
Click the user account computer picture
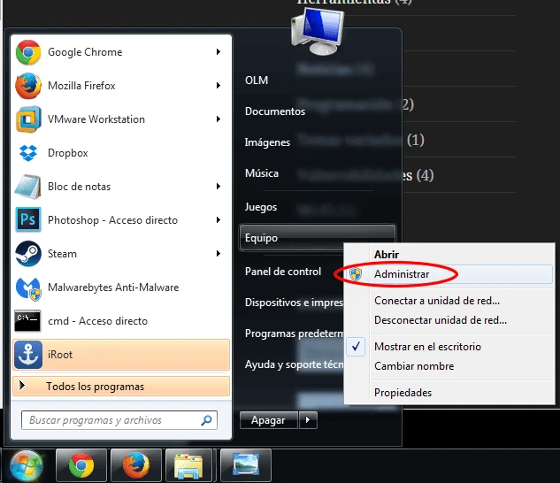click(x=318, y=32)
